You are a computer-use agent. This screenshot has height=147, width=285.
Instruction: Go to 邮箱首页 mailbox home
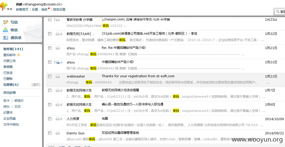(x=22, y=10)
